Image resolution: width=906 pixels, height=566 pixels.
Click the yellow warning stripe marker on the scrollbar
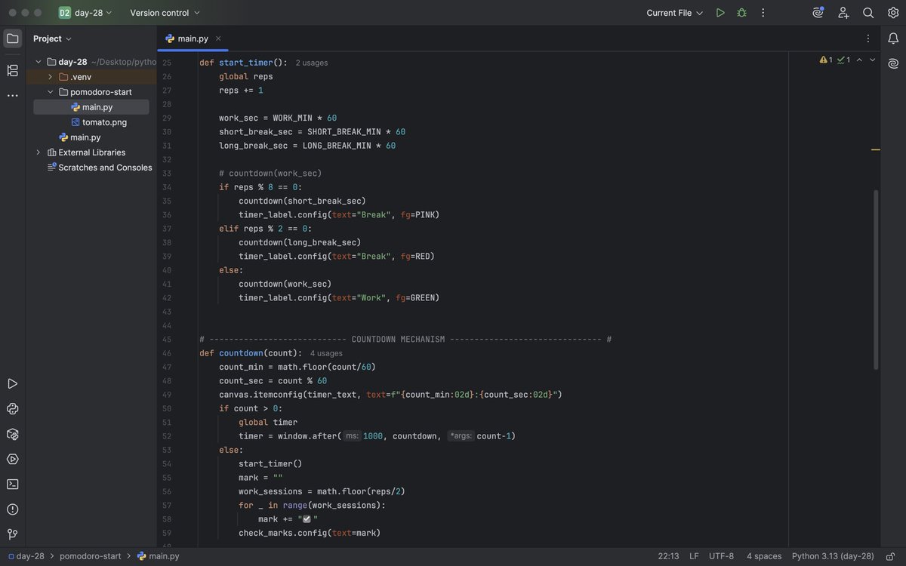[x=876, y=149]
